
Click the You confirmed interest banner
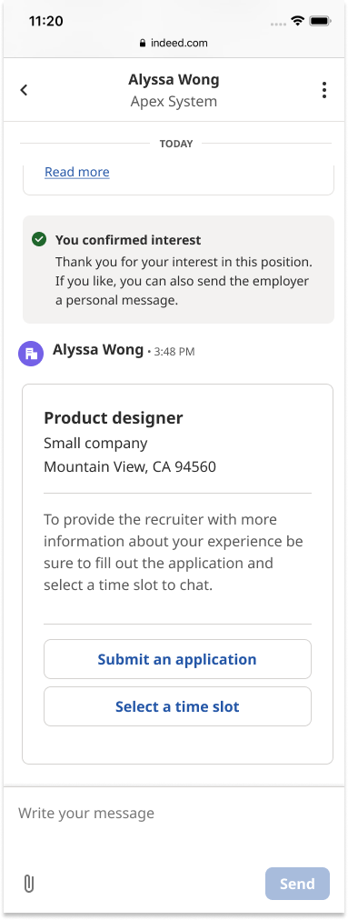point(178,269)
